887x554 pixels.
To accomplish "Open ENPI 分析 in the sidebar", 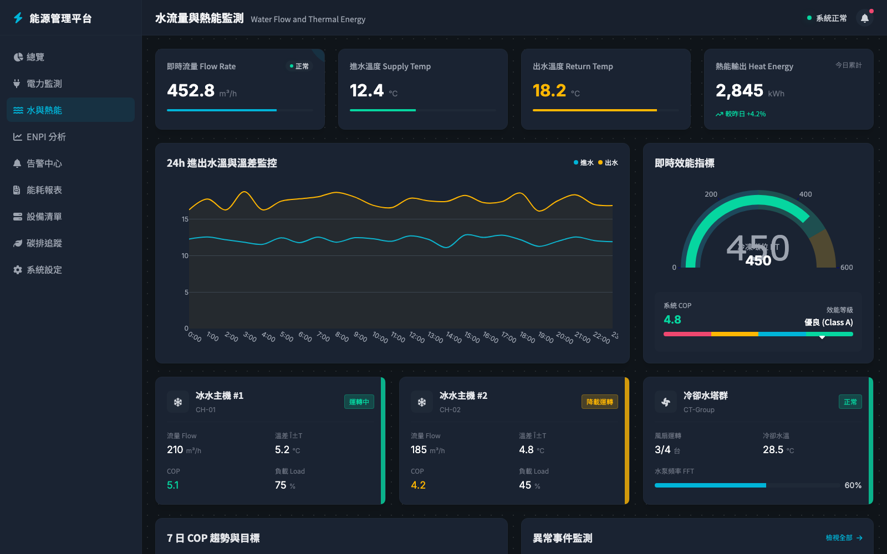I will [x=71, y=137].
